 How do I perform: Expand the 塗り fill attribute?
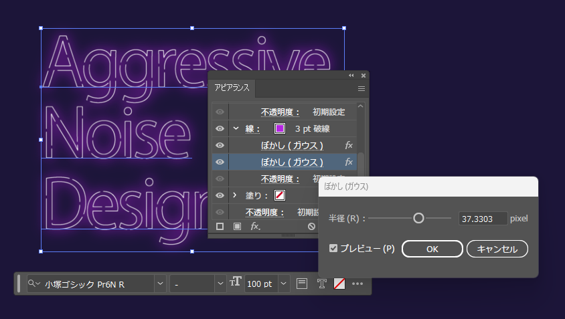tap(236, 195)
